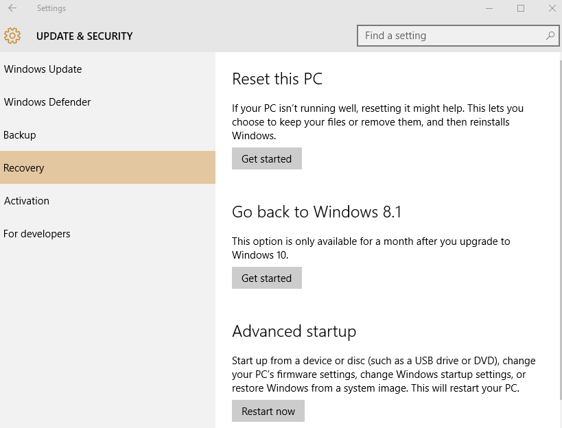Image resolution: width=562 pixels, height=428 pixels.
Task: Click the Go back to Windows 8.1 heading
Action: click(316, 212)
